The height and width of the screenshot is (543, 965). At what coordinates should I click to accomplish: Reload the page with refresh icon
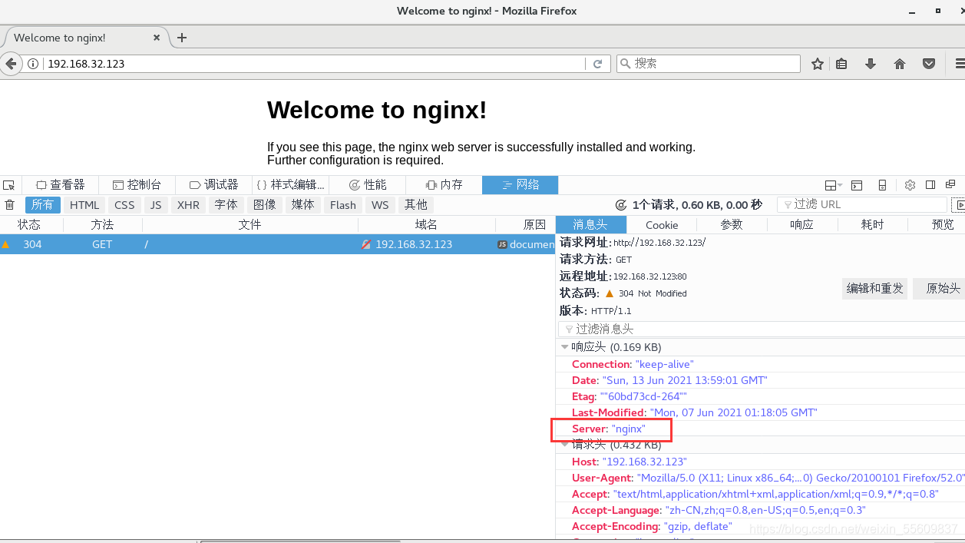(x=597, y=64)
